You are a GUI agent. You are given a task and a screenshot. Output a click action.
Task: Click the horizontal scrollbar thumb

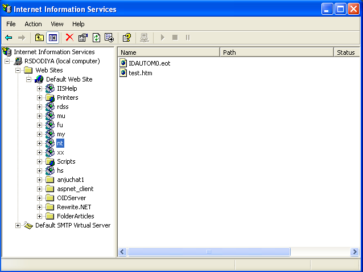(209, 252)
